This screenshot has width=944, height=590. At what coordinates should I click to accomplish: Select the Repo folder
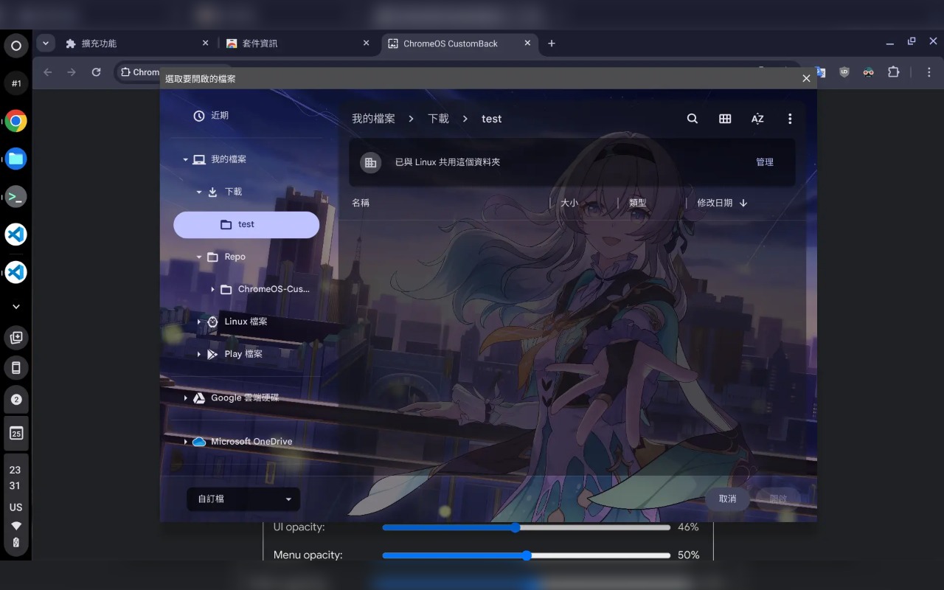click(x=226, y=257)
